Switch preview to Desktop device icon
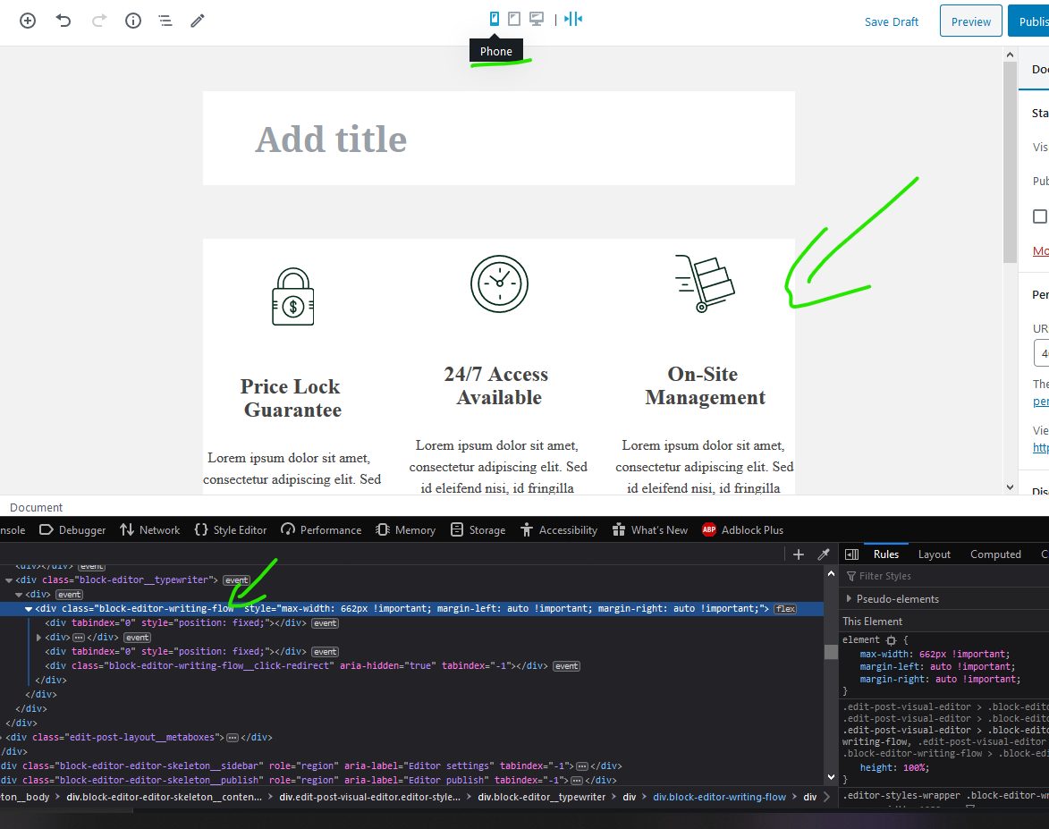1049x829 pixels. pyautogui.click(x=537, y=19)
